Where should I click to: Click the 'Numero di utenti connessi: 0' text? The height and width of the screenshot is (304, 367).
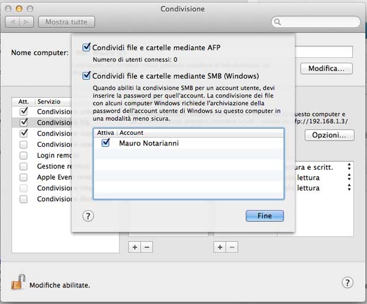point(135,60)
